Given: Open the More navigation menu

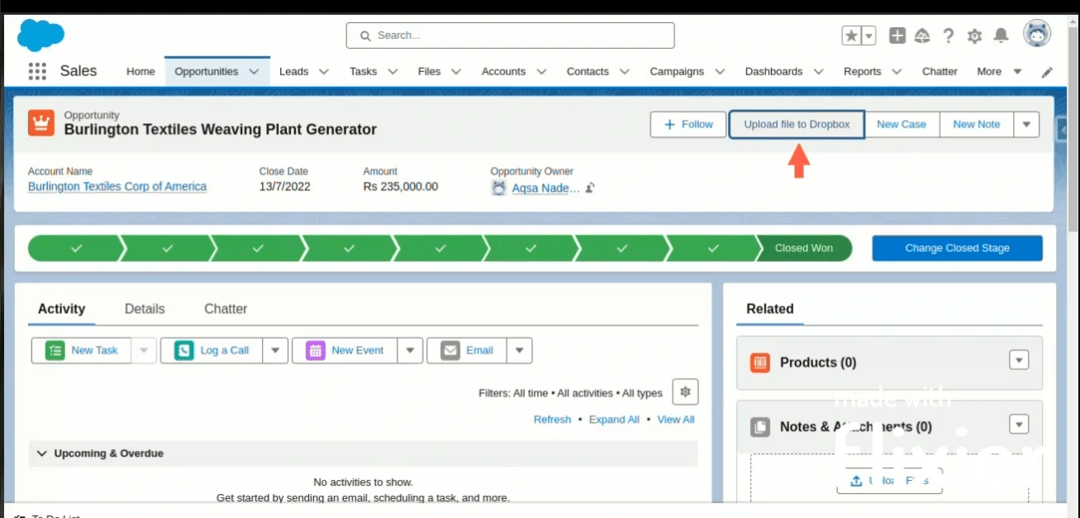Looking at the screenshot, I should [x=999, y=71].
